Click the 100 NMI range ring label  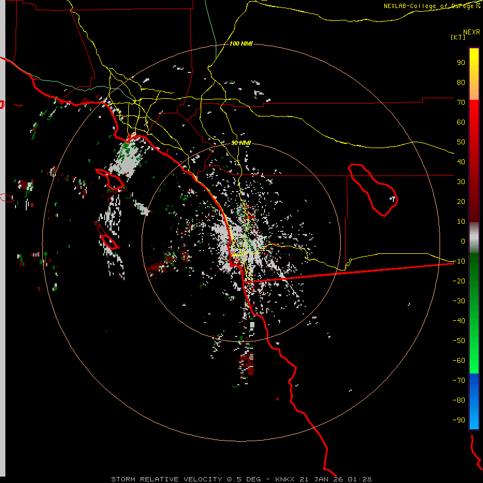coord(241,44)
